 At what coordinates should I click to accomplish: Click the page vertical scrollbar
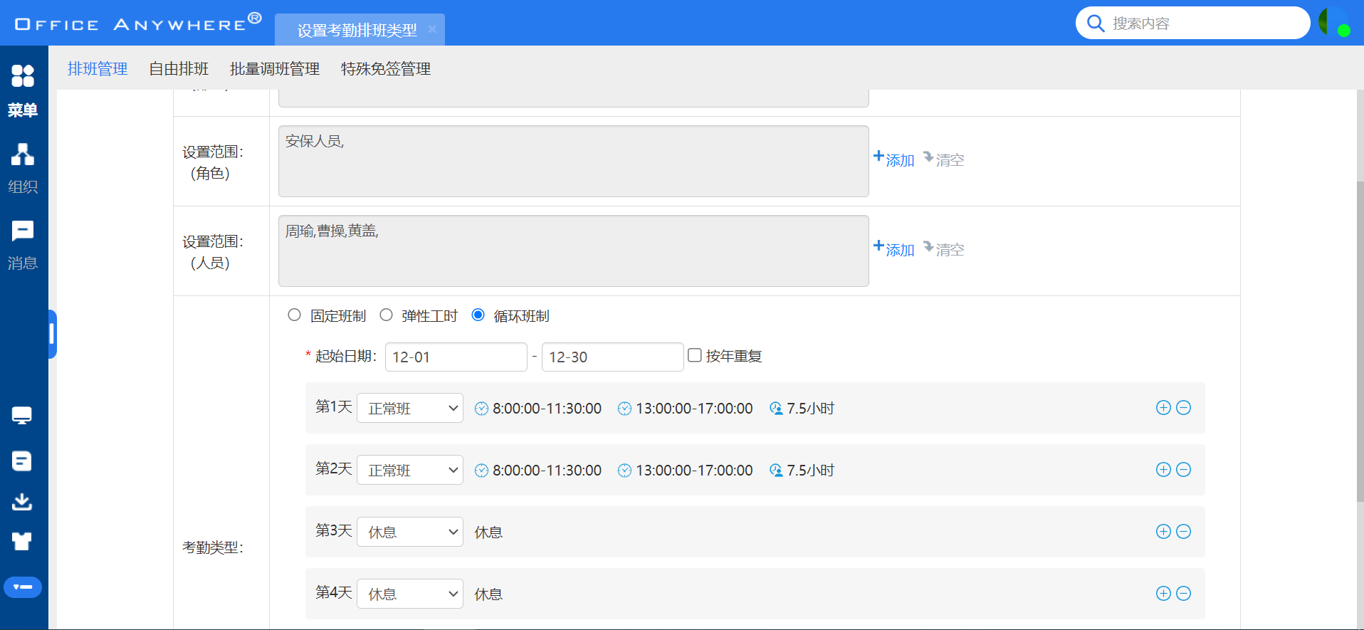(1360, 342)
